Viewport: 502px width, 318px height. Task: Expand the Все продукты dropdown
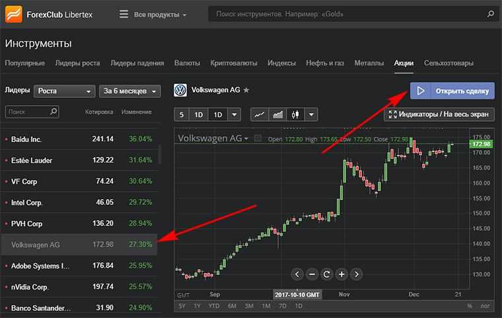pyautogui.click(x=160, y=15)
